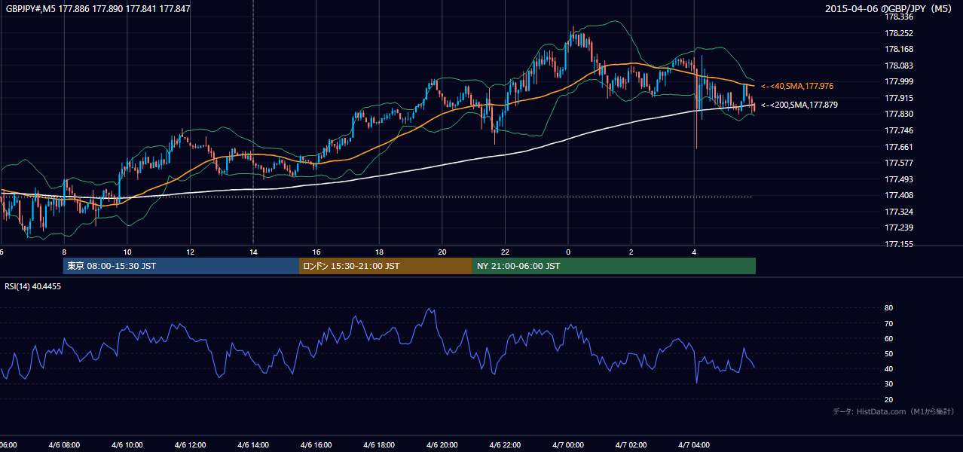Click RSI scale value 60
The width and height of the screenshot is (963, 452).
(888, 339)
